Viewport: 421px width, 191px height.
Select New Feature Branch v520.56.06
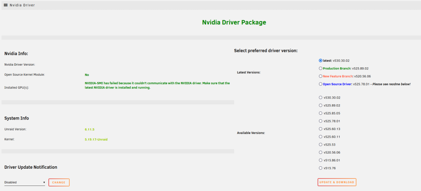coord(320,76)
